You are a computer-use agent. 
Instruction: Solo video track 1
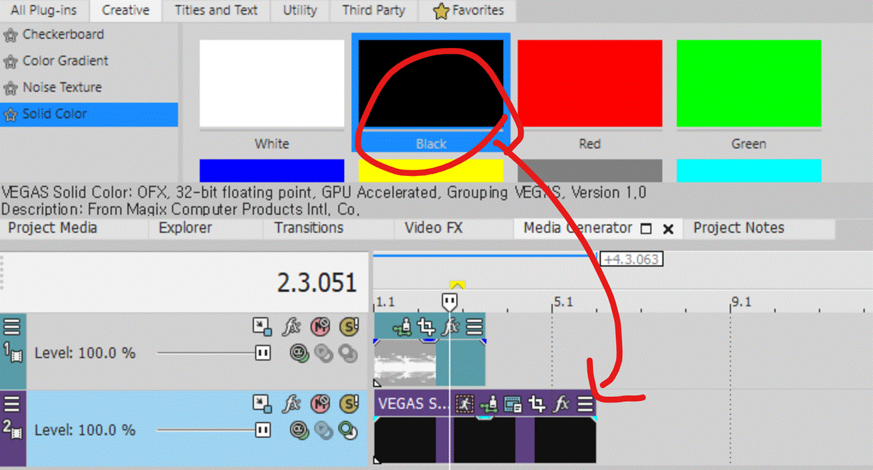[x=348, y=327]
